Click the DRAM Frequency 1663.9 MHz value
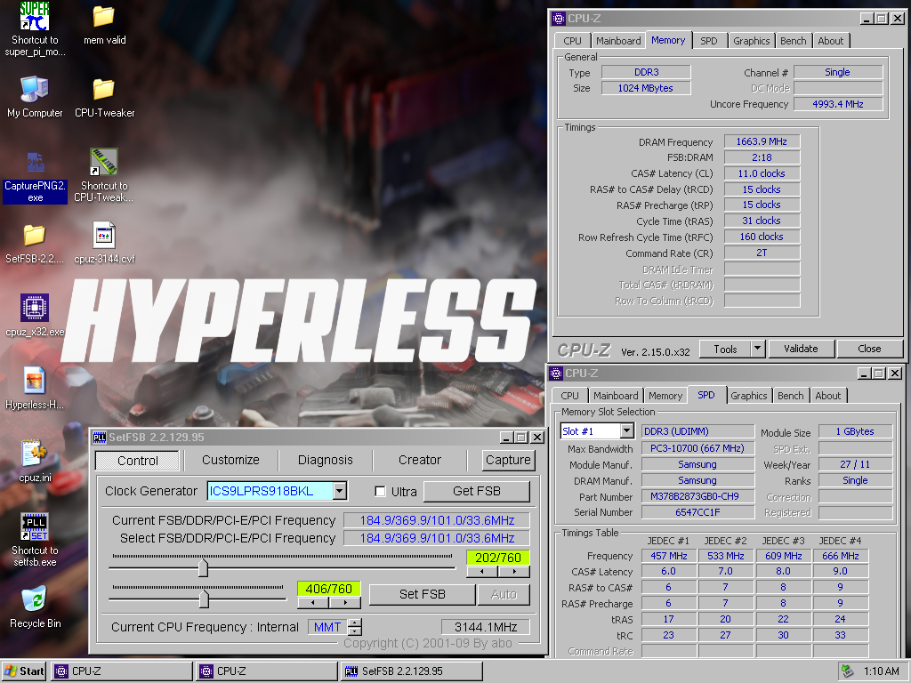The height and width of the screenshot is (683, 911). click(762, 141)
